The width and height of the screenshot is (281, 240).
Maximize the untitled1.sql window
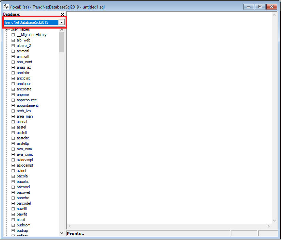pos(260,7)
